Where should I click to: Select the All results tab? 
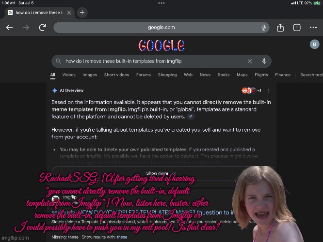click(53, 75)
